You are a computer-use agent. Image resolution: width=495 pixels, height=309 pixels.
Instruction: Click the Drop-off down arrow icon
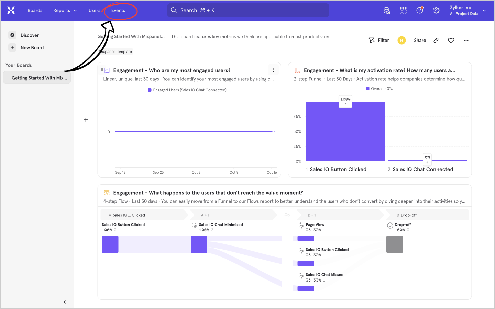390,226
